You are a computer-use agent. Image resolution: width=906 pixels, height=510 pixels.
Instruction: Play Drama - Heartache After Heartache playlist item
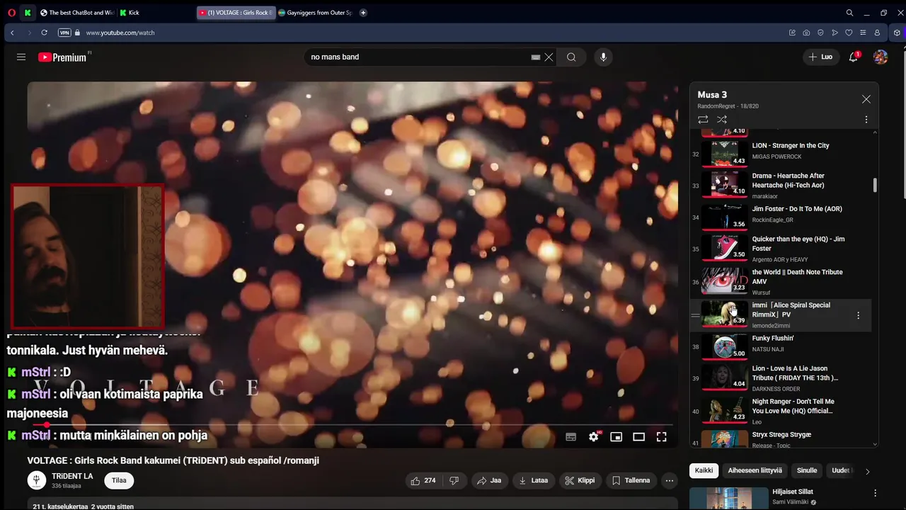point(781,186)
